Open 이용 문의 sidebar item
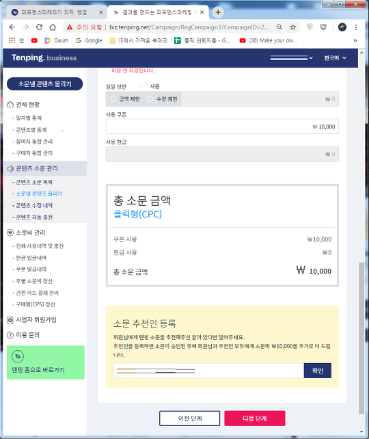 point(23,335)
